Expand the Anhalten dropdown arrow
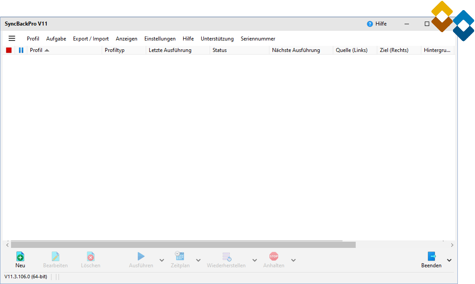 [293, 260]
